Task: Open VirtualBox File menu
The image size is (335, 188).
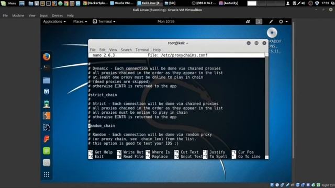Action: point(5,16)
